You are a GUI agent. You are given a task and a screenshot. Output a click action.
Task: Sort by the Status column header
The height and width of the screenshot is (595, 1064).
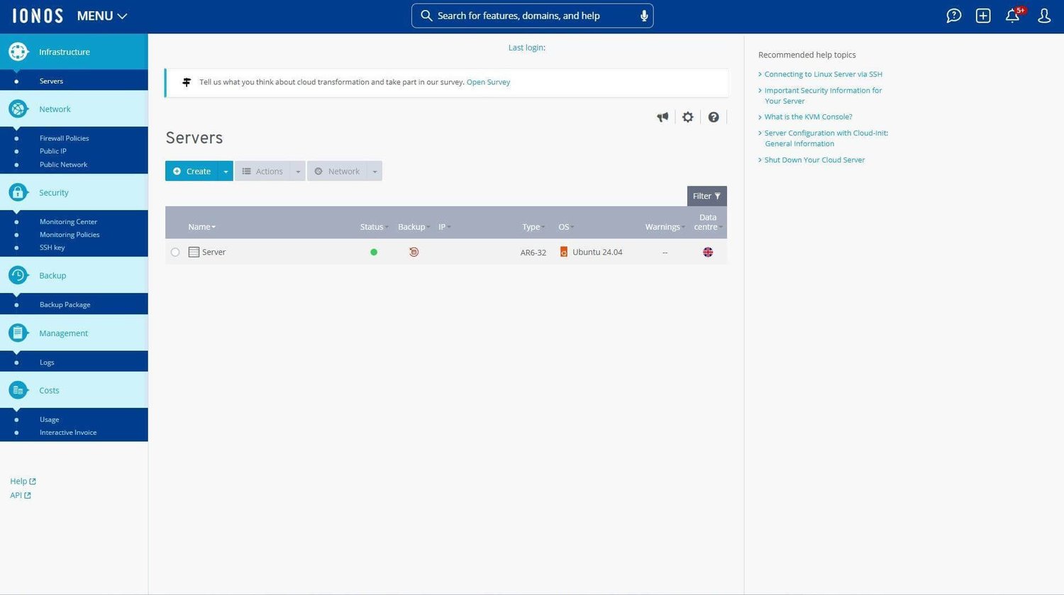click(374, 227)
